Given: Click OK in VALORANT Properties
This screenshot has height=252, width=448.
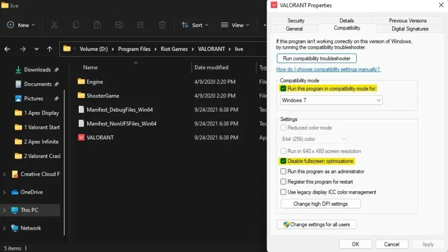Looking at the screenshot, I should click(355, 245).
